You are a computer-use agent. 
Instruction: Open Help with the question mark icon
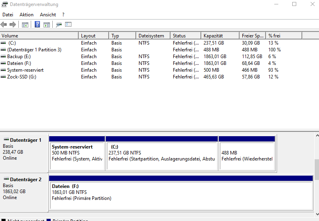tap(37, 25)
